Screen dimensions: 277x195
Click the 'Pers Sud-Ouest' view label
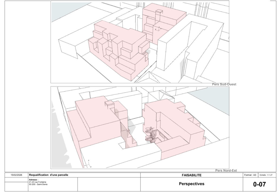point(224,84)
